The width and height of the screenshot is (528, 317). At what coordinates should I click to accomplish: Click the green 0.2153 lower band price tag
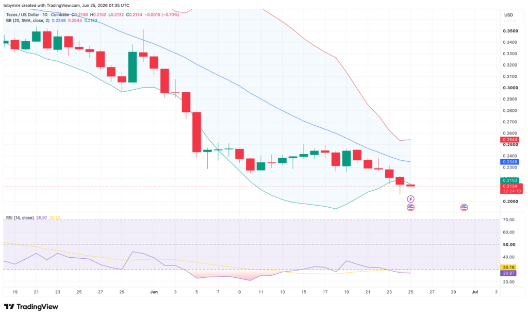[x=510, y=180]
